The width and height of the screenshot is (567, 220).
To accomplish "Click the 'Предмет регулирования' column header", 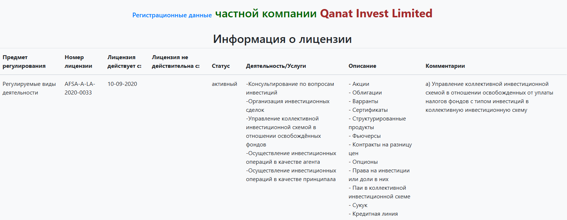I will [24, 62].
